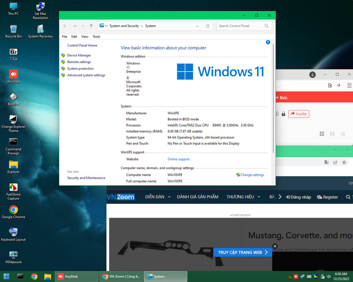Select FastStone Capture desktop icon

point(13,191)
